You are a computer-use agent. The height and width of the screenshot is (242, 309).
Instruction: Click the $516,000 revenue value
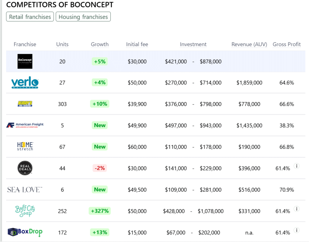point(249,190)
